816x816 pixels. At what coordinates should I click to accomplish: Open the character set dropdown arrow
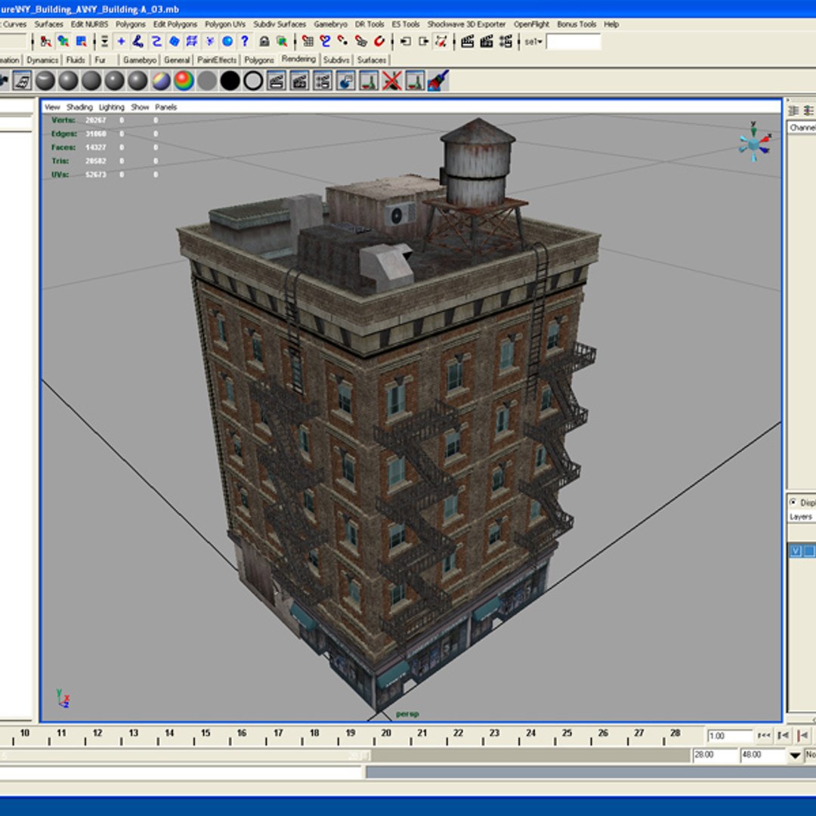tap(795, 755)
